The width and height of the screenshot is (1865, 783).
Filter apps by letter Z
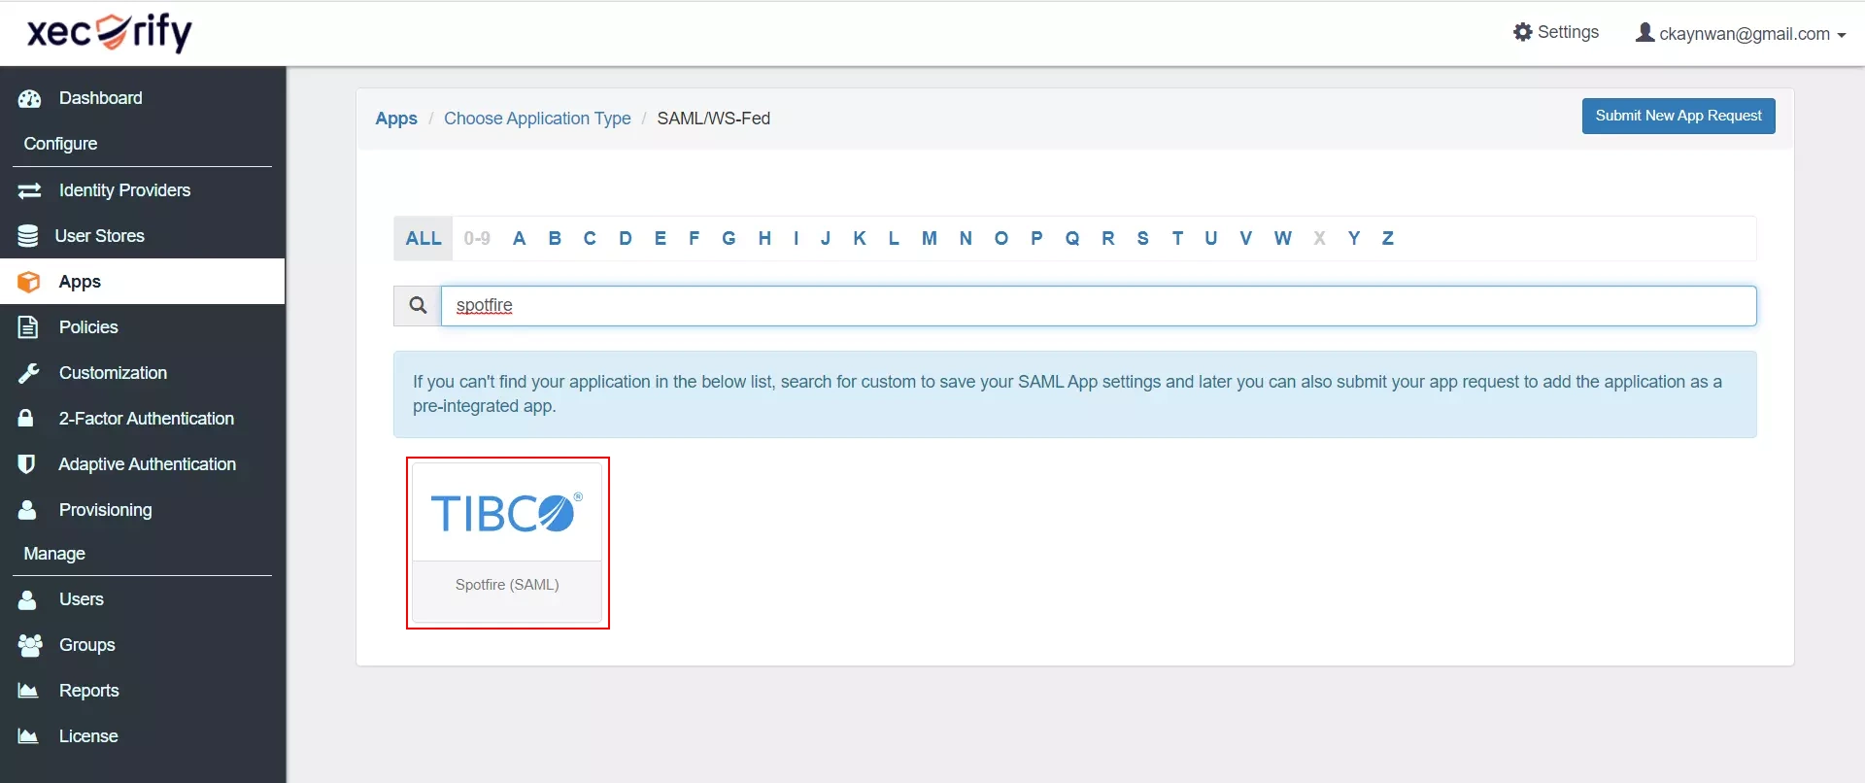point(1388,239)
